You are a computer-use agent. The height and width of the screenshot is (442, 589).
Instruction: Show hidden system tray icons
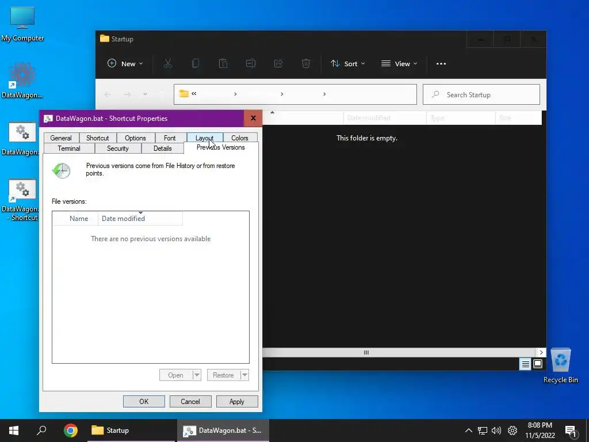click(x=468, y=430)
